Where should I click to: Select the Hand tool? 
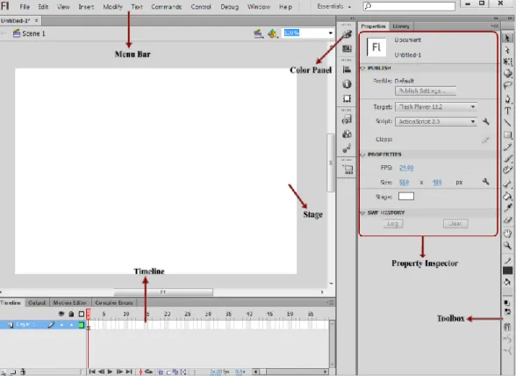coord(507,234)
